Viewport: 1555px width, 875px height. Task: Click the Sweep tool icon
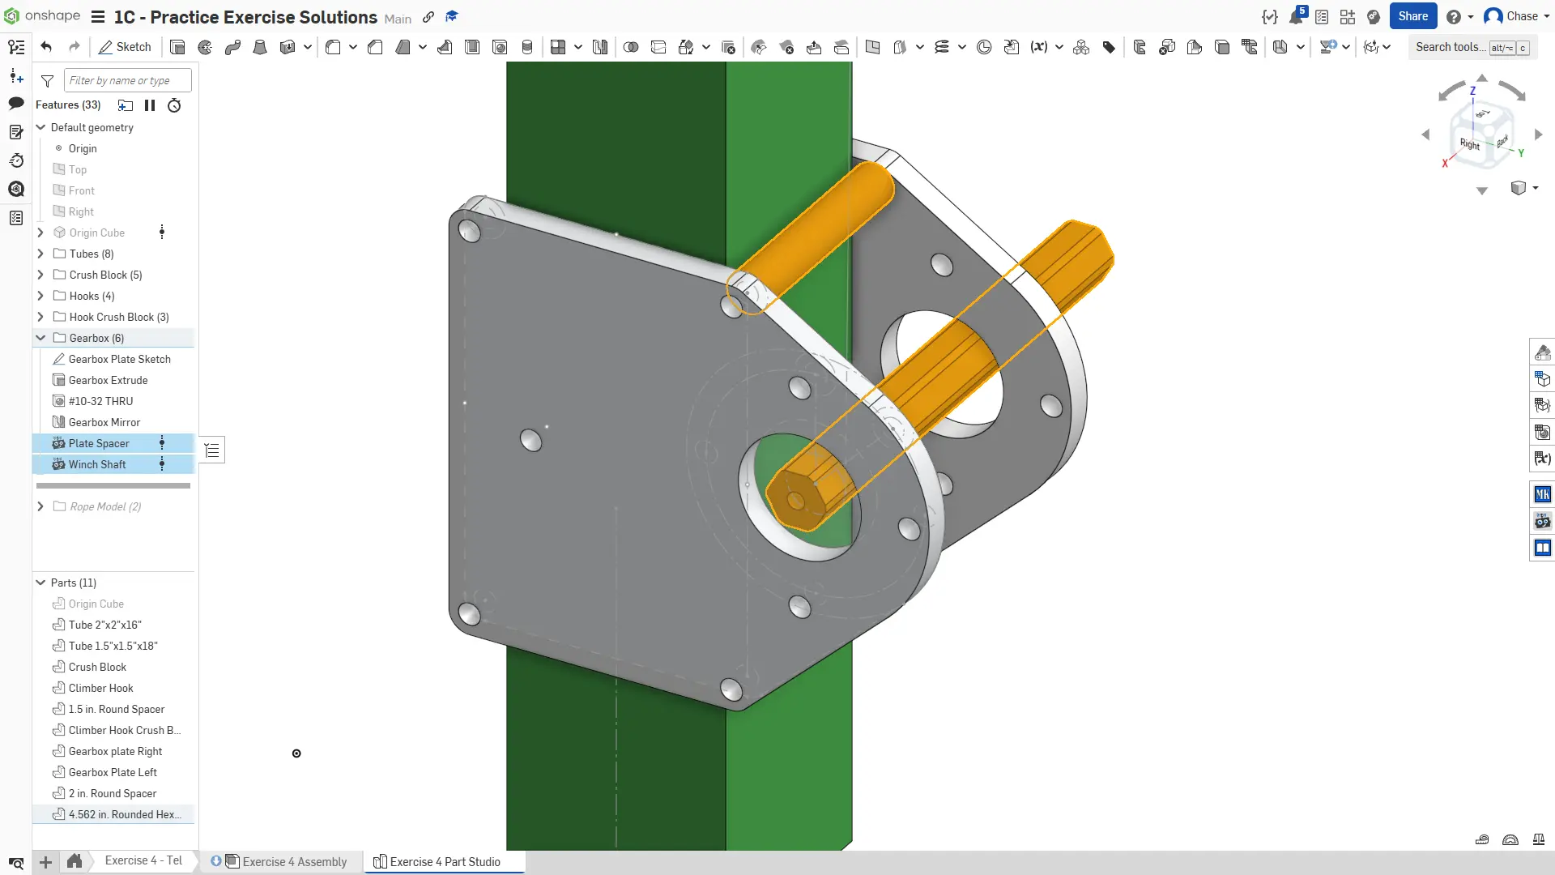tap(232, 47)
